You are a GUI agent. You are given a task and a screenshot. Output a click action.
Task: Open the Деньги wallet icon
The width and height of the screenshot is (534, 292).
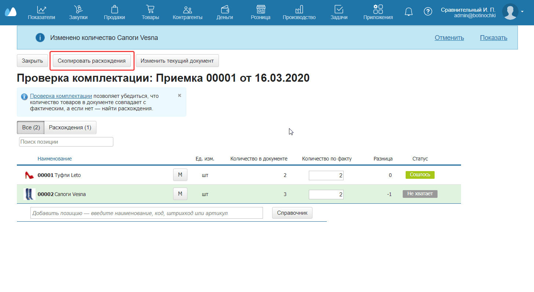click(x=225, y=10)
